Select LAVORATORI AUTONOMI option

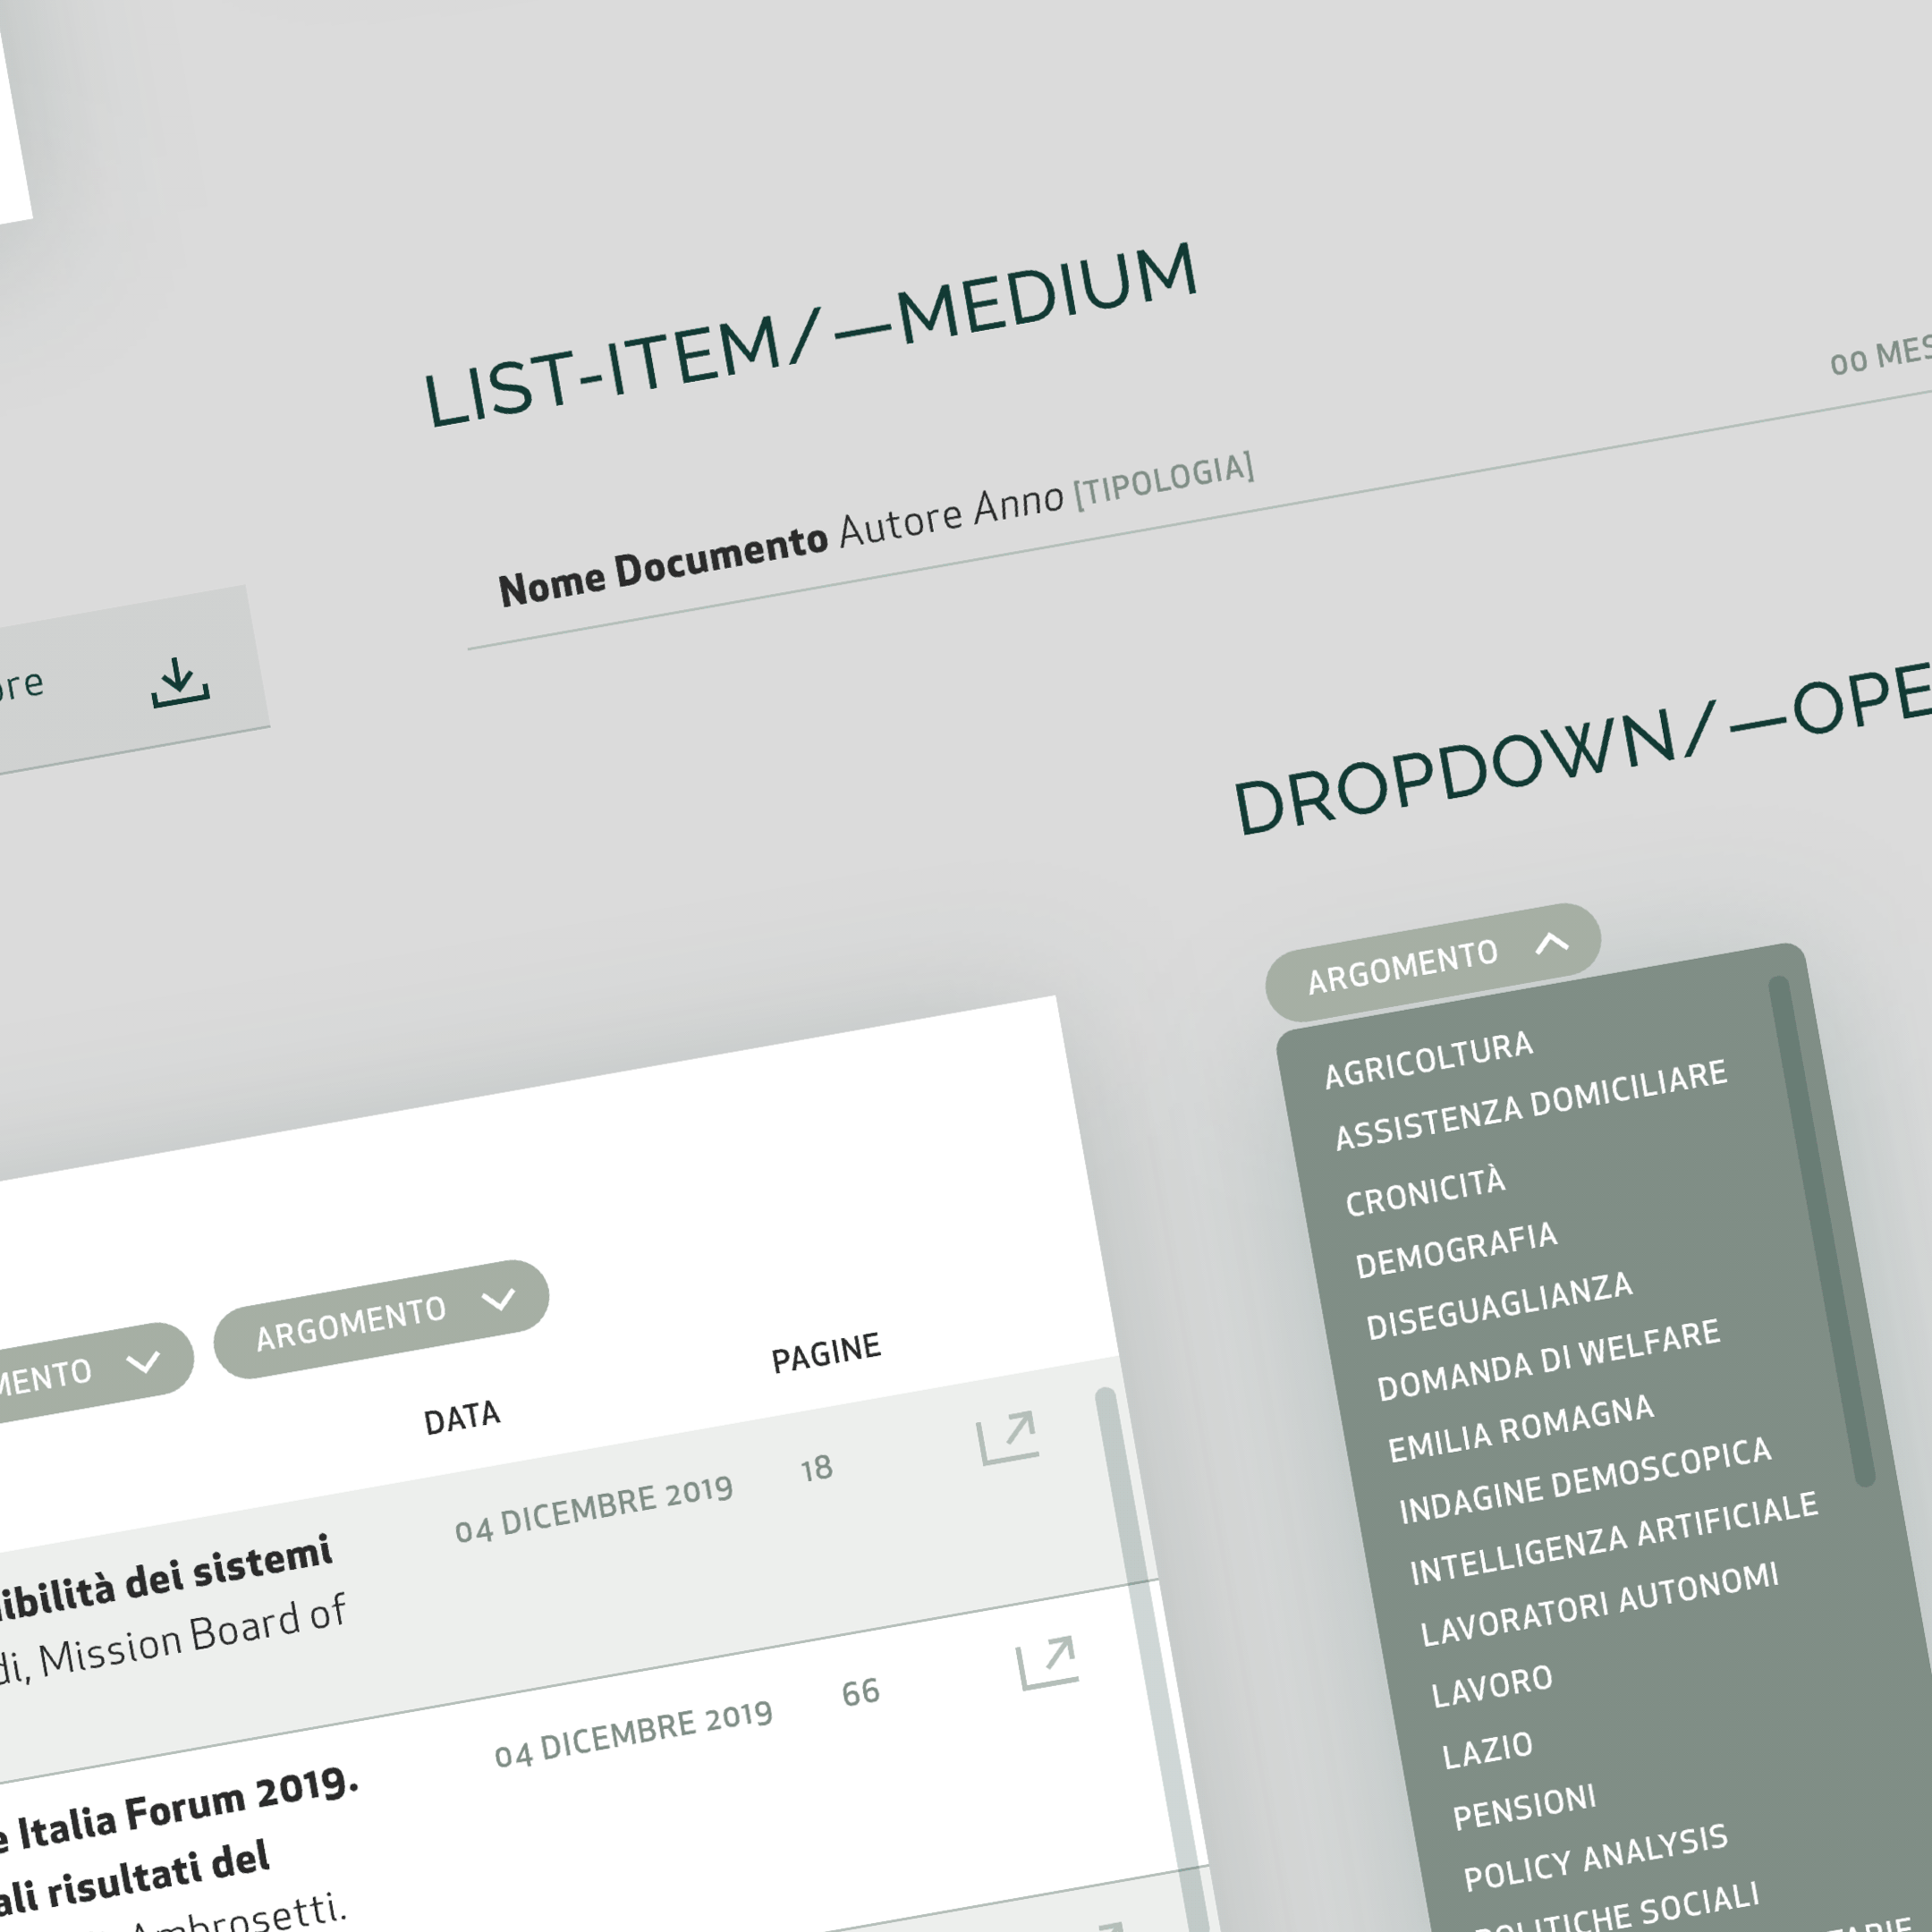[x=1599, y=1603]
